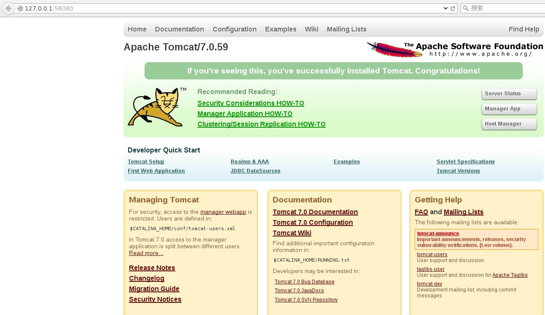Open the URL history dropdown arrow
This screenshot has width=545, height=315.
click(446, 8)
